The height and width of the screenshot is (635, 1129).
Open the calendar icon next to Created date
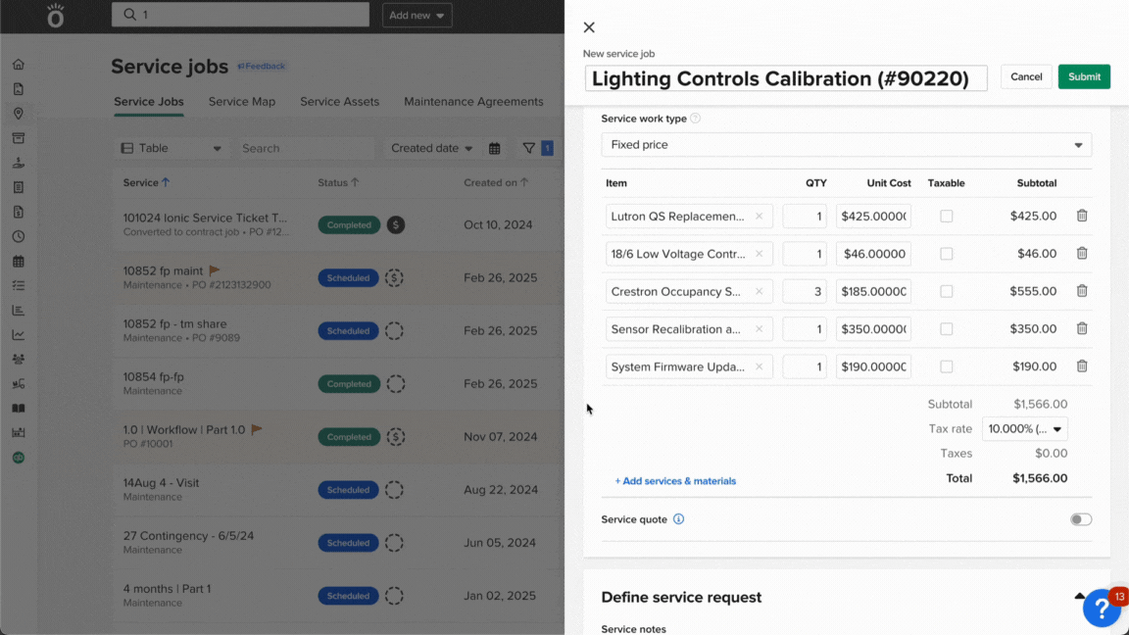point(495,148)
